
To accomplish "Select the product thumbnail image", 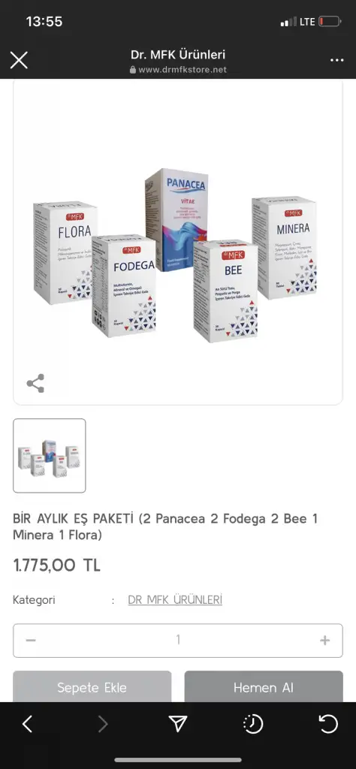I will 50,456.
